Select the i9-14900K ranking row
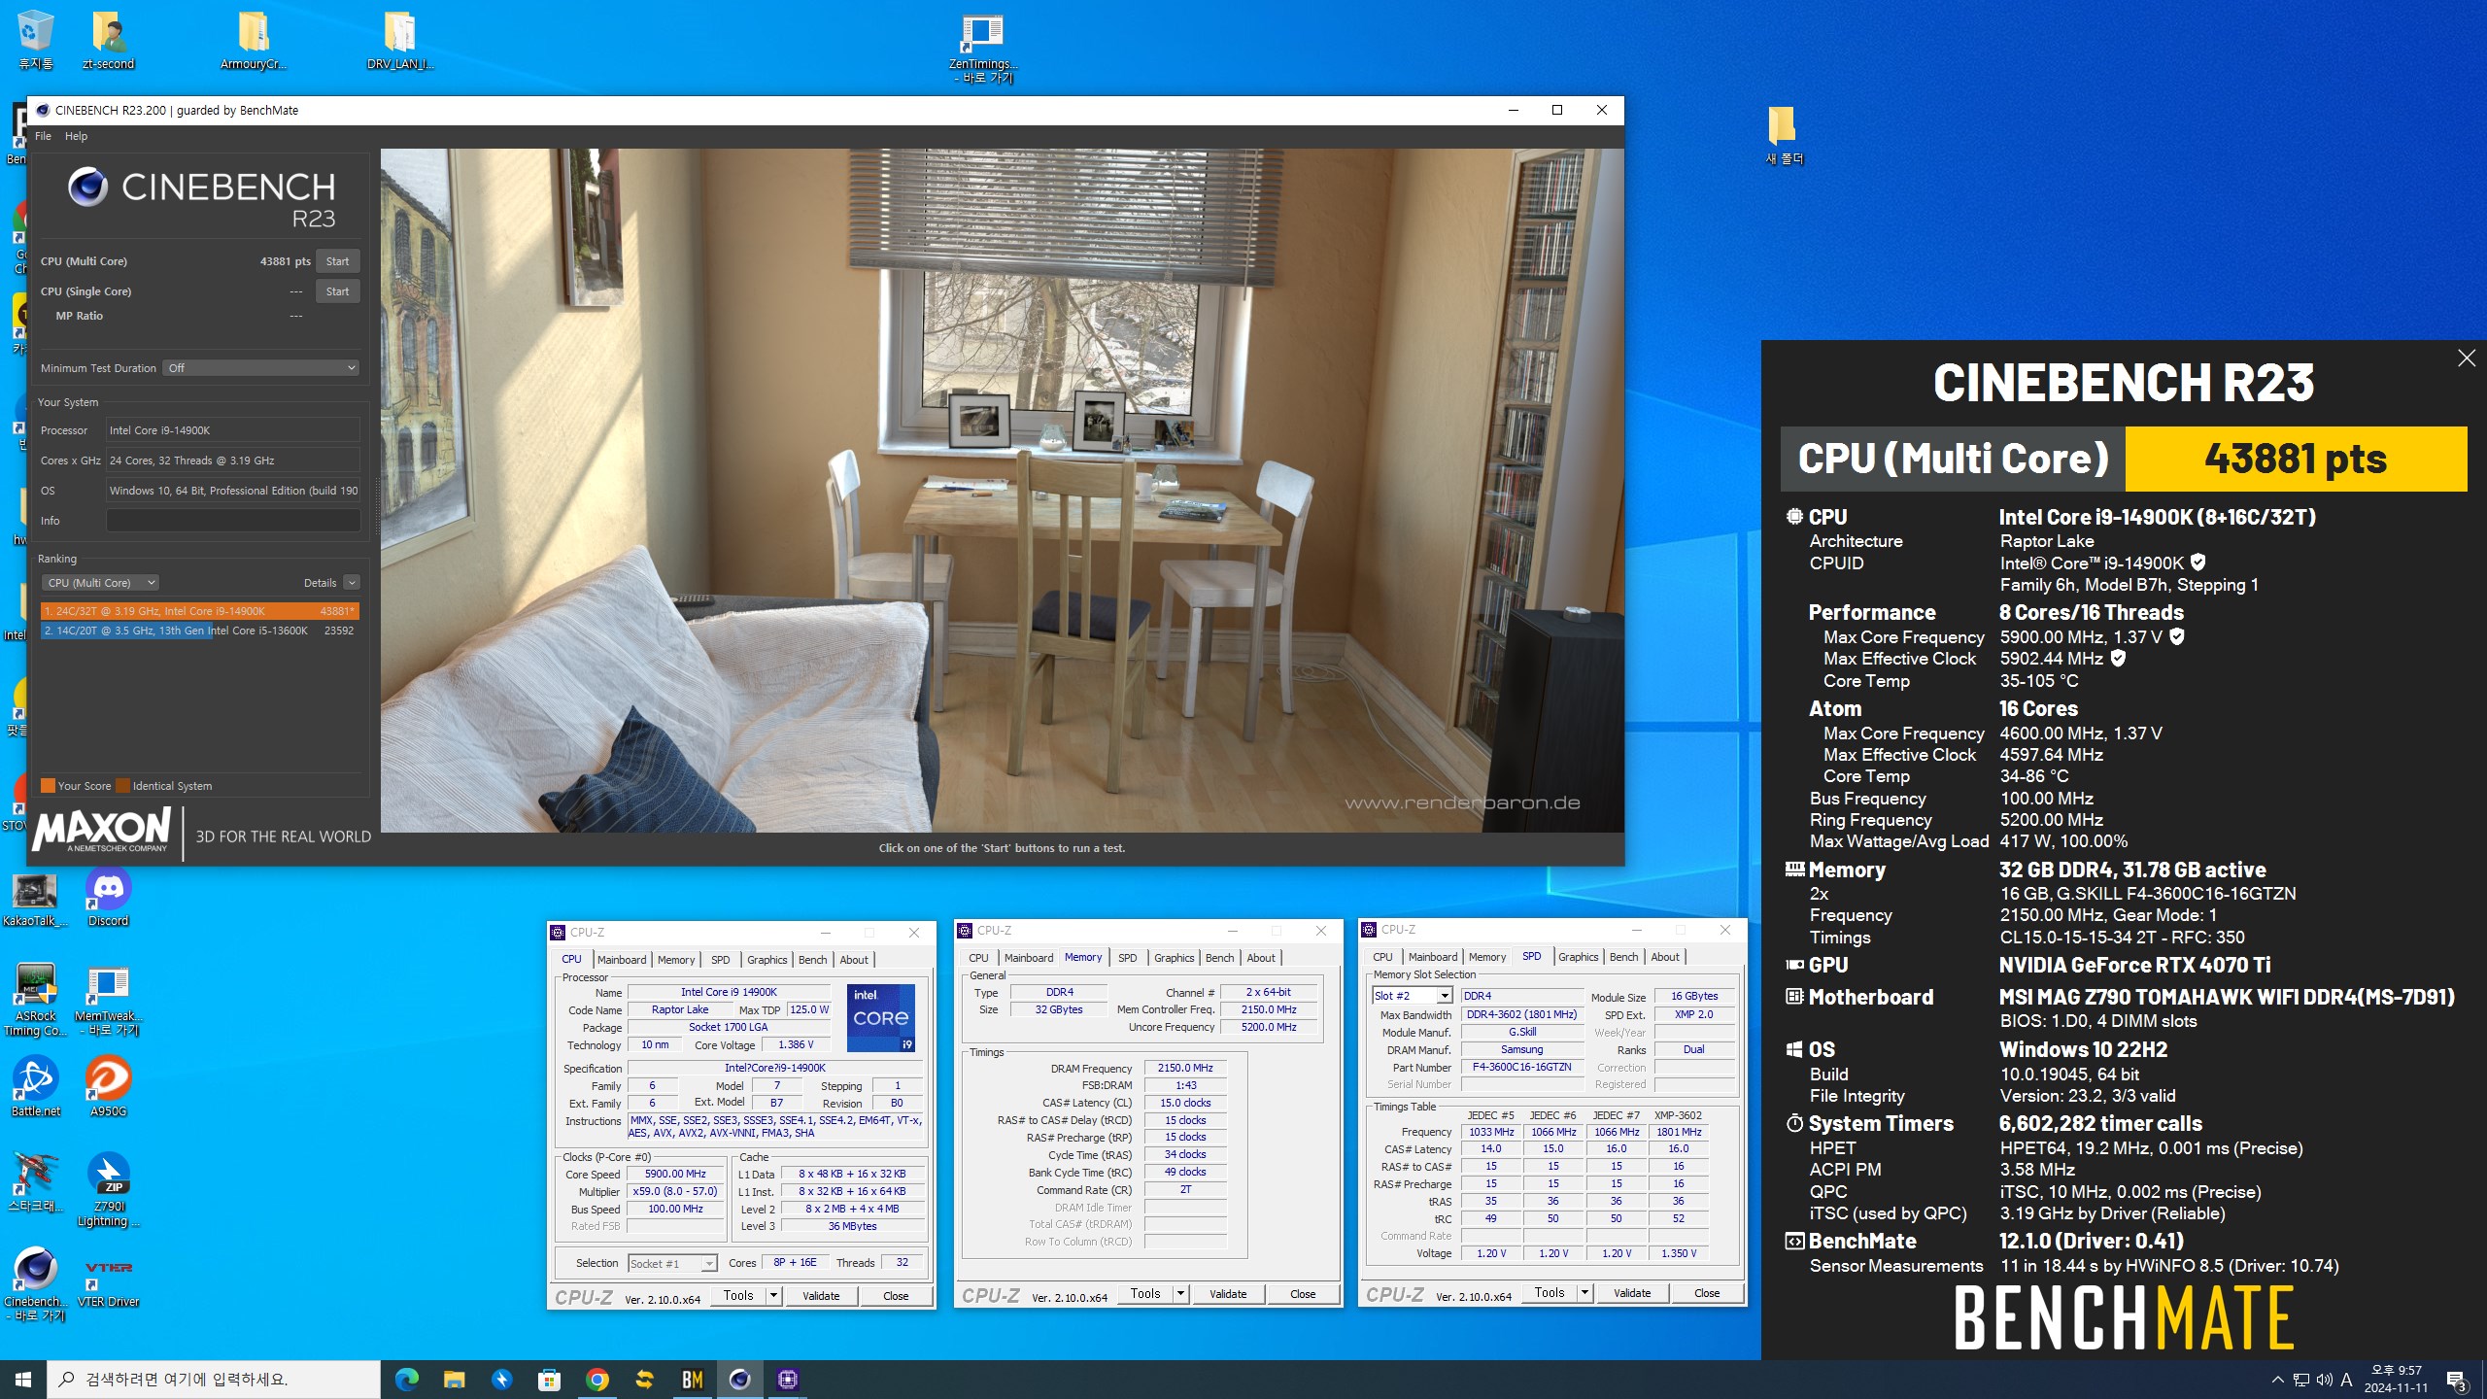Viewport: 2487px width, 1399px height. tap(199, 611)
